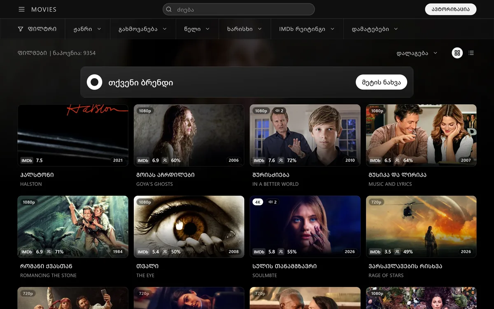Screen dimensions: 494x309
Task: Click the 720p badge on Rage of Stars
Action: pyautogui.click(x=376, y=202)
